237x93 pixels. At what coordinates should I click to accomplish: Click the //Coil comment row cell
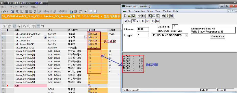click(30, 86)
